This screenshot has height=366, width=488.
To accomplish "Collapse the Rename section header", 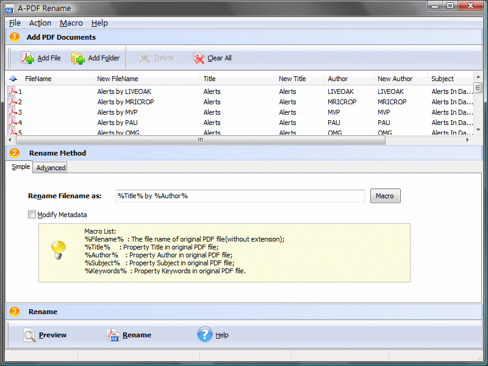I will (14, 312).
